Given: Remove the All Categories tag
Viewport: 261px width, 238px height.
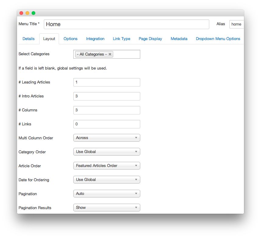Looking at the screenshot, I should point(110,54).
